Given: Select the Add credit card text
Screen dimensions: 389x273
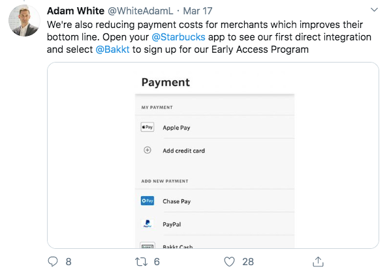Looking at the screenshot, I should (184, 151).
